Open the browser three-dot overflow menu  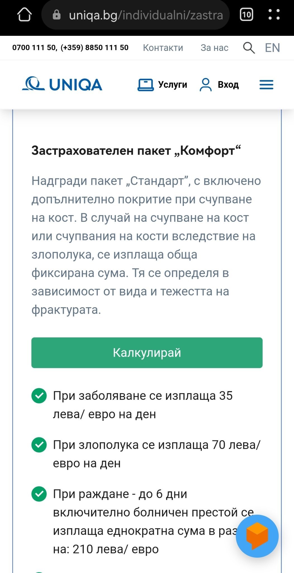click(274, 15)
